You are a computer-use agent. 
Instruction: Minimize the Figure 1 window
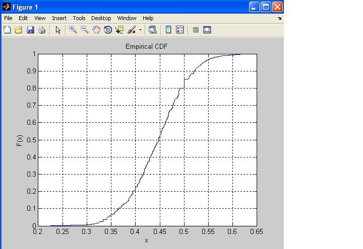(254, 7)
